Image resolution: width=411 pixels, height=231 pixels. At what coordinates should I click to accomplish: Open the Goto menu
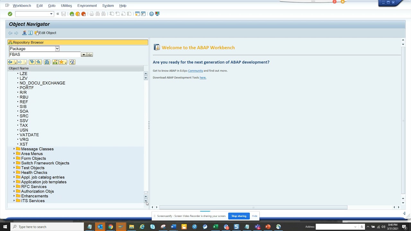pos(52,6)
